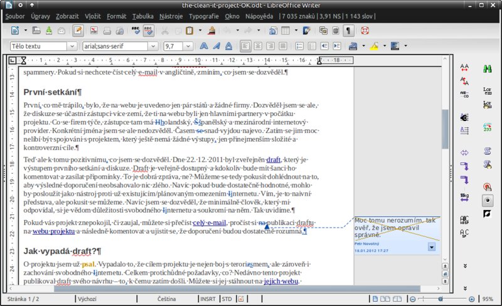Toggle AutoSpellcheck button
The image size is (502, 306).
coord(148,31)
